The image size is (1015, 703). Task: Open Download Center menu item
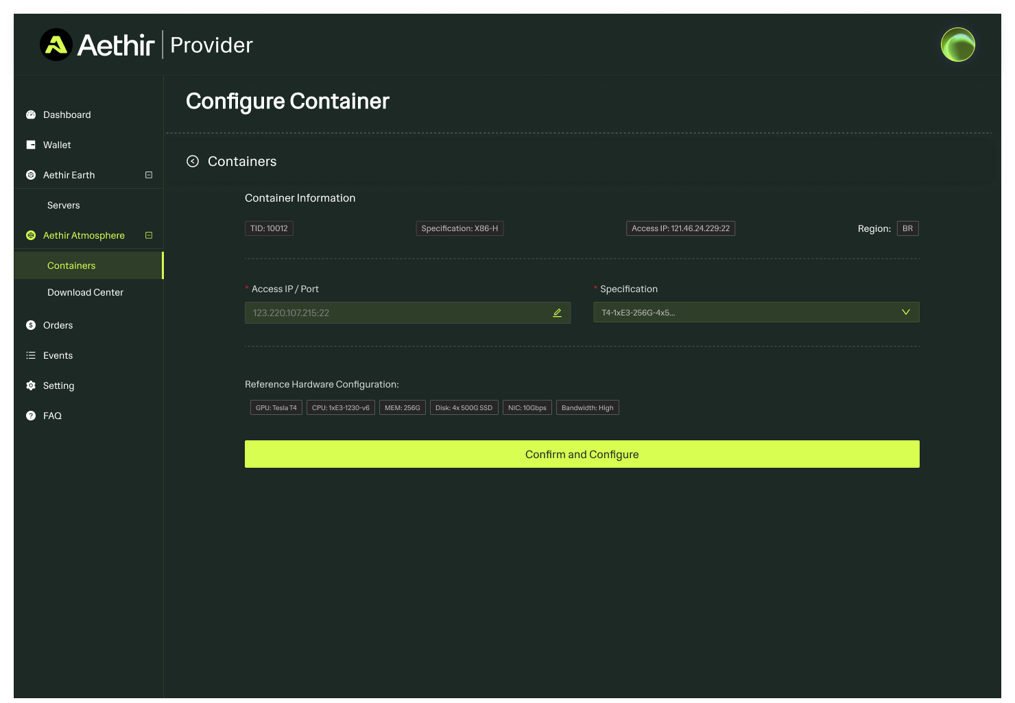(85, 292)
